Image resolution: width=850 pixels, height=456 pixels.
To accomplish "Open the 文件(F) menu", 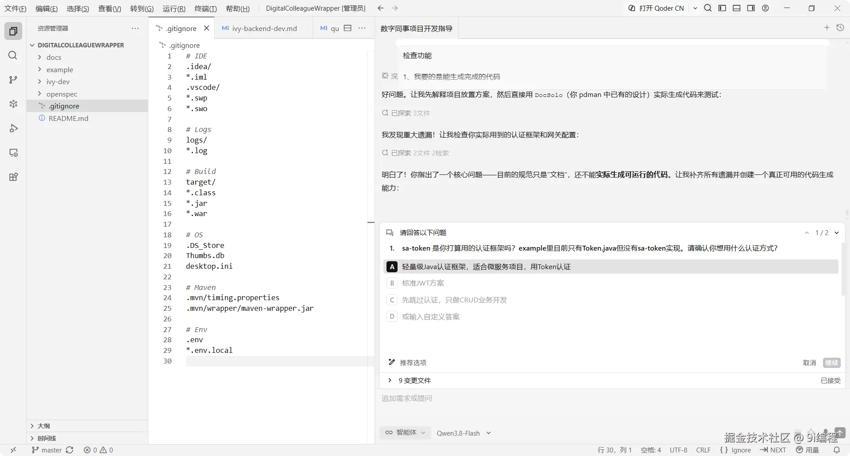I will 15,8.
